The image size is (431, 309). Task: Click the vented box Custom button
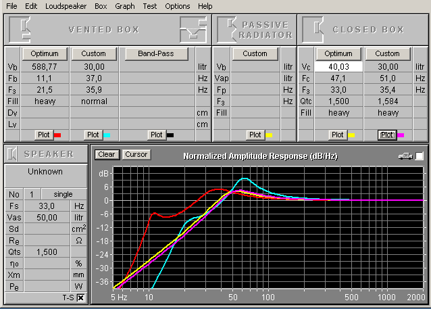click(94, 53)
